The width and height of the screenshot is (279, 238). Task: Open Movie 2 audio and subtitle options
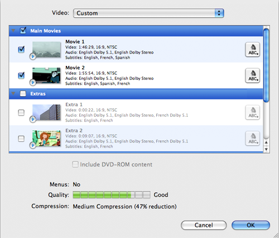pos(252,75)
